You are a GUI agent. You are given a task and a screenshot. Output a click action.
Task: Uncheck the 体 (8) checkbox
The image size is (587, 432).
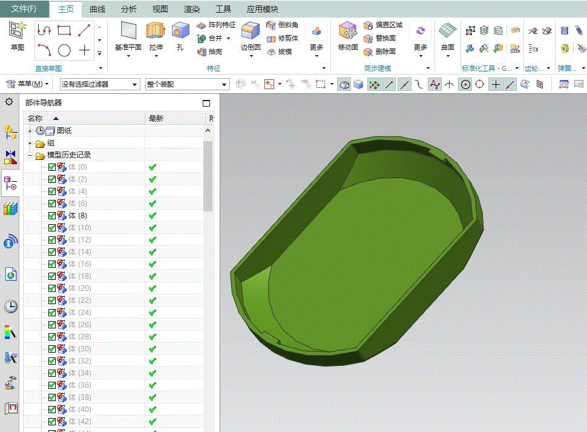[x=52, y=216]
